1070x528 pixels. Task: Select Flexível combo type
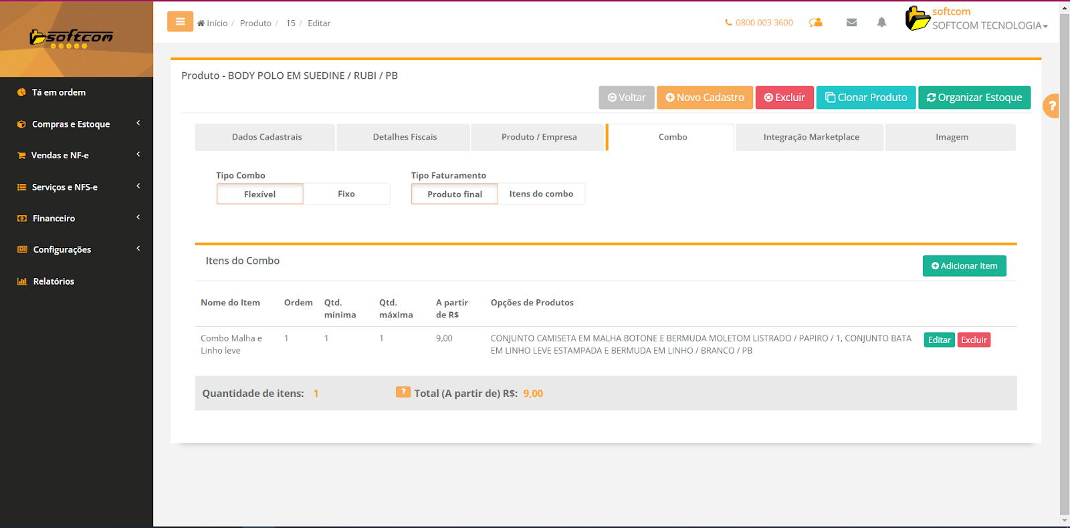[259, 194]
